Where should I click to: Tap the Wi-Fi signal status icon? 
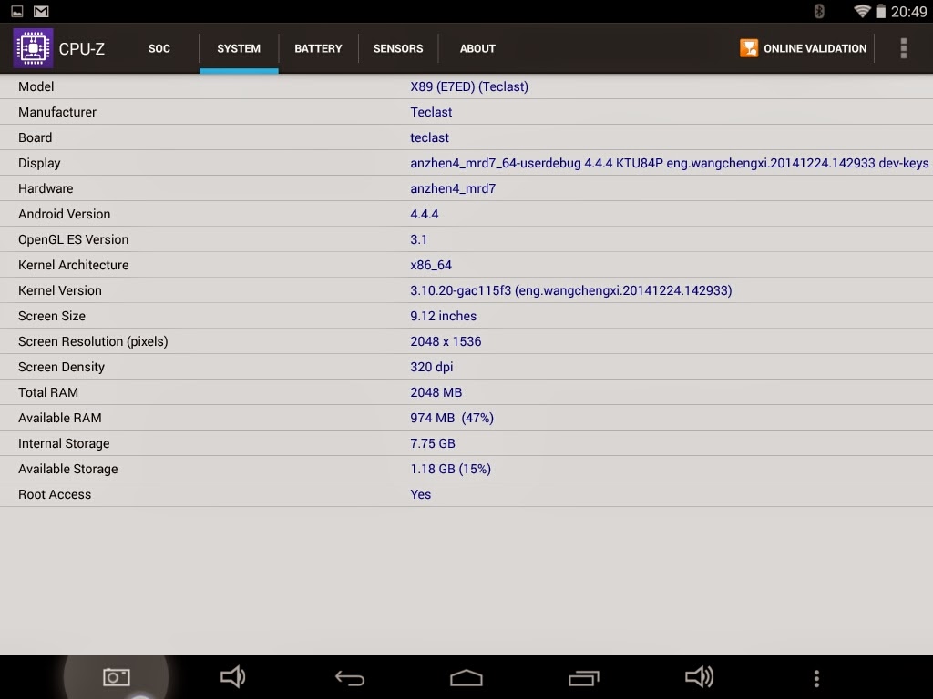862,11
